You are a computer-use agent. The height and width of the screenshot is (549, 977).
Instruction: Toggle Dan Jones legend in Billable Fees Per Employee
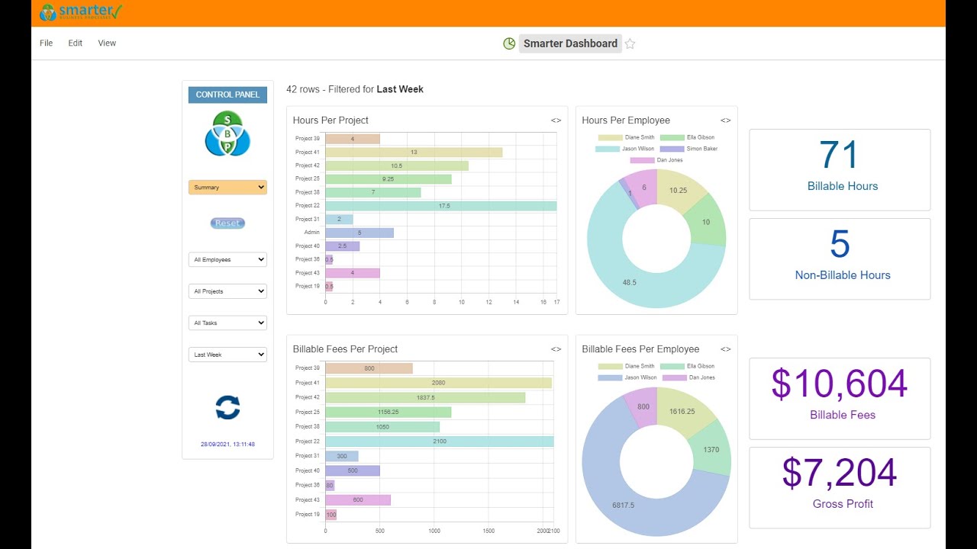[x=689, y=377]
